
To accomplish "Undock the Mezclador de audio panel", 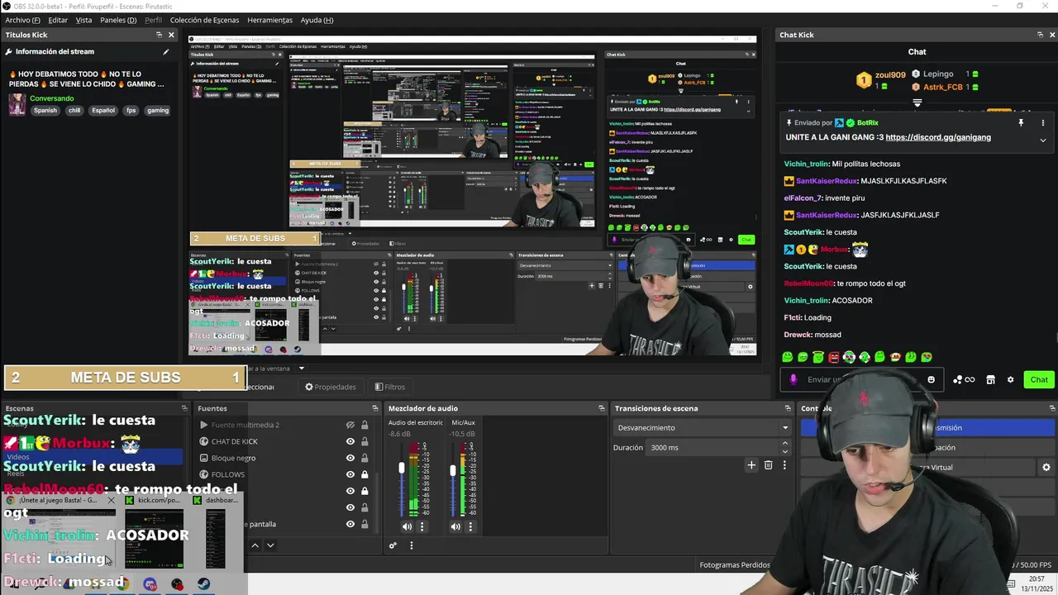I will [x=601, y=408].
